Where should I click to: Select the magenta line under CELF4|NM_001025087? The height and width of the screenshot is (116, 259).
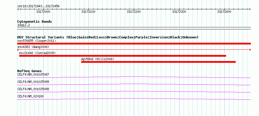click(134, 77)
